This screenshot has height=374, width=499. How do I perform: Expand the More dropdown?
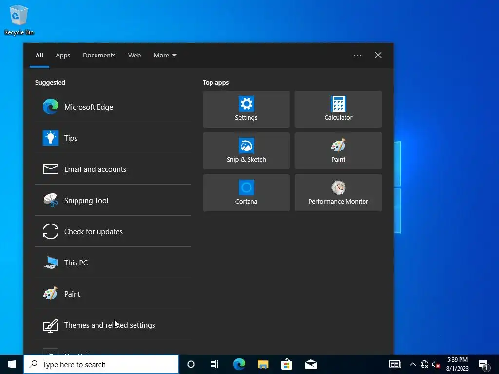click(x=165, y=56)
